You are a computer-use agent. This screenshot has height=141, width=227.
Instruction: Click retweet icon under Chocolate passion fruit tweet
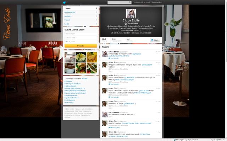tap(110, 95)
